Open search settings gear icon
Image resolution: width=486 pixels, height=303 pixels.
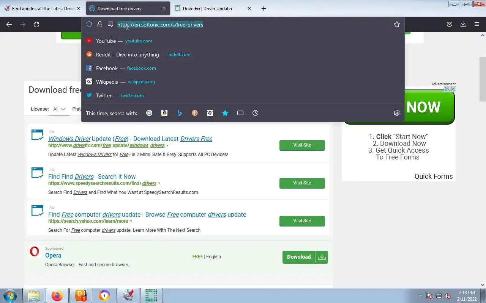click(x=397, y=113)
